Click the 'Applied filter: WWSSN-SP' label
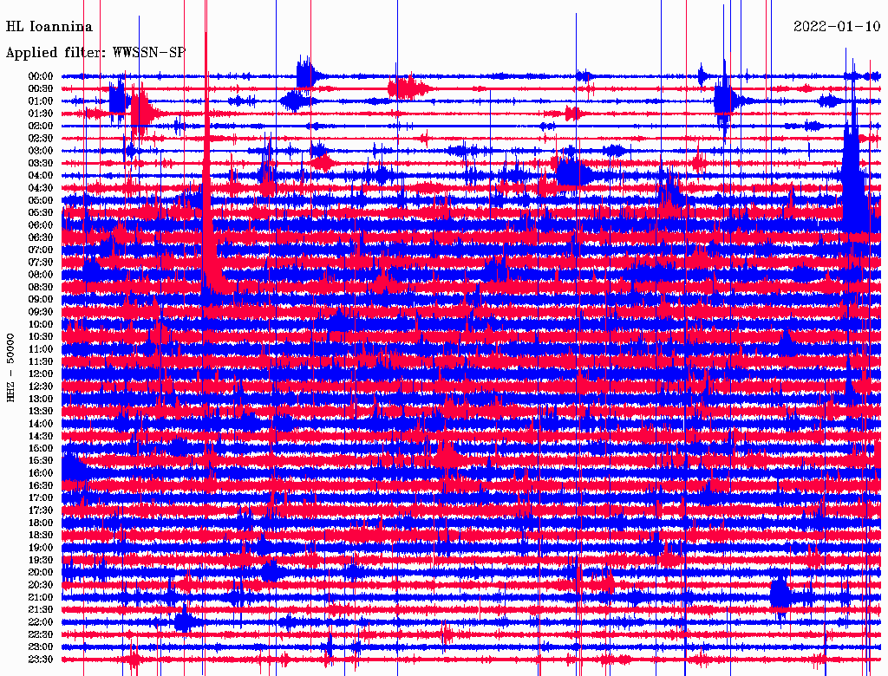 pyautogui.click(x=95, y=53)
